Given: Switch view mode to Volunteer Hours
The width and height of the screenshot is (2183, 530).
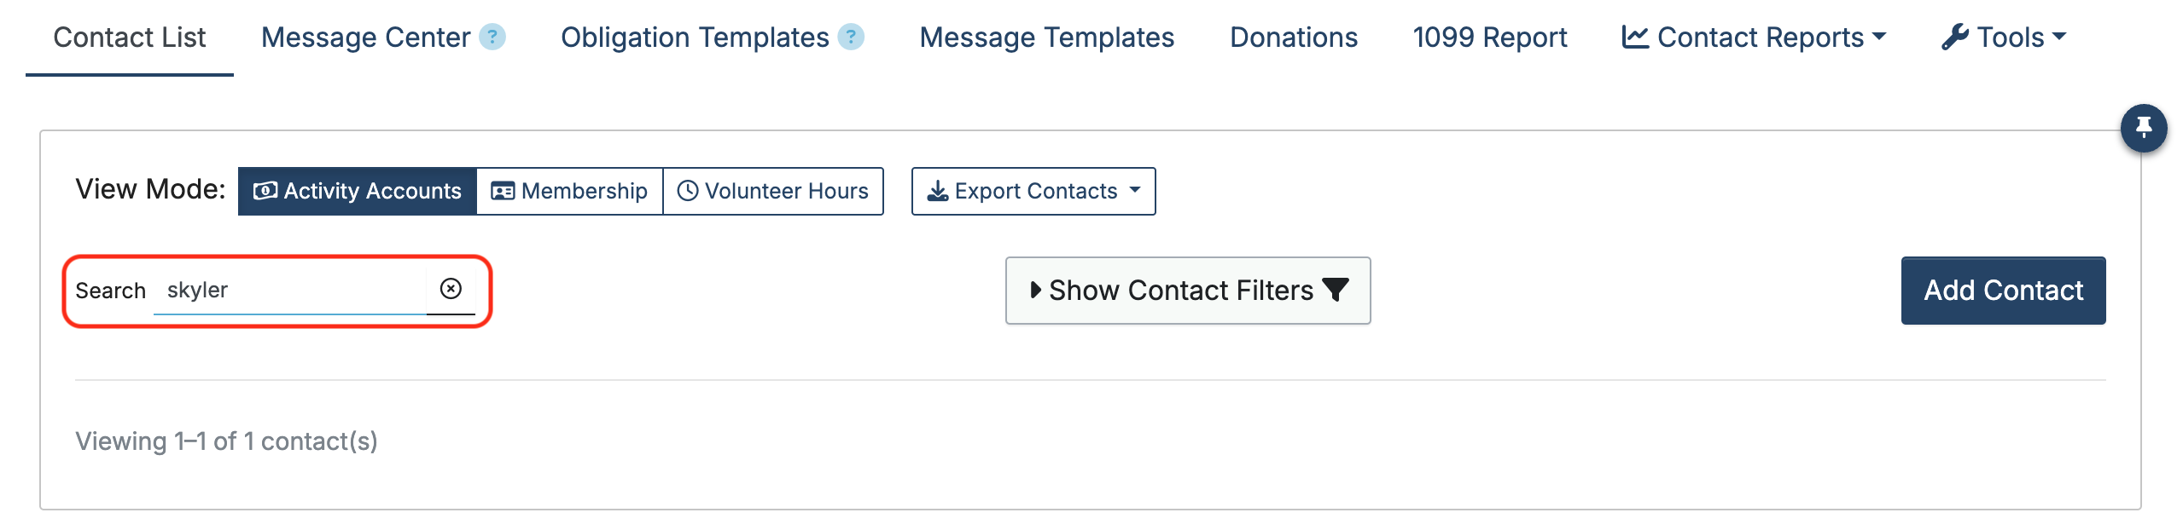Looking at the screenshot, I should point(773,191).
